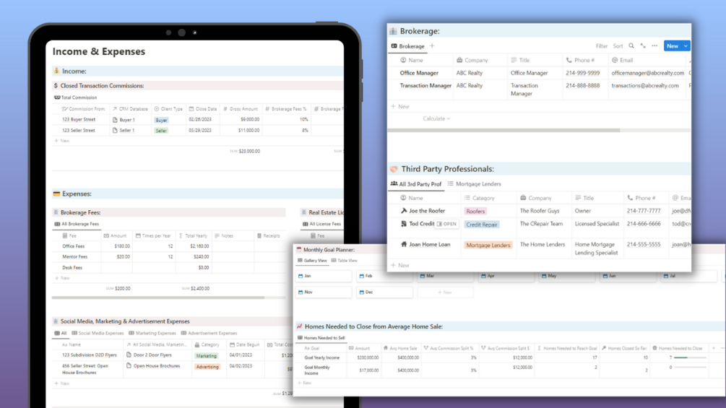Add new row under Closed Transaction Commissions table
Image resolution: width=726 pixels, height=408 pixels.
point(62,141)
